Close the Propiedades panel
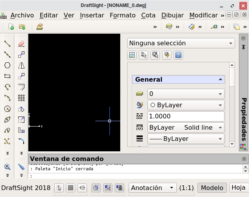Image resolution: width=249 pixels, height=197 pixels. pyautogui.click(x=243, y=38)
